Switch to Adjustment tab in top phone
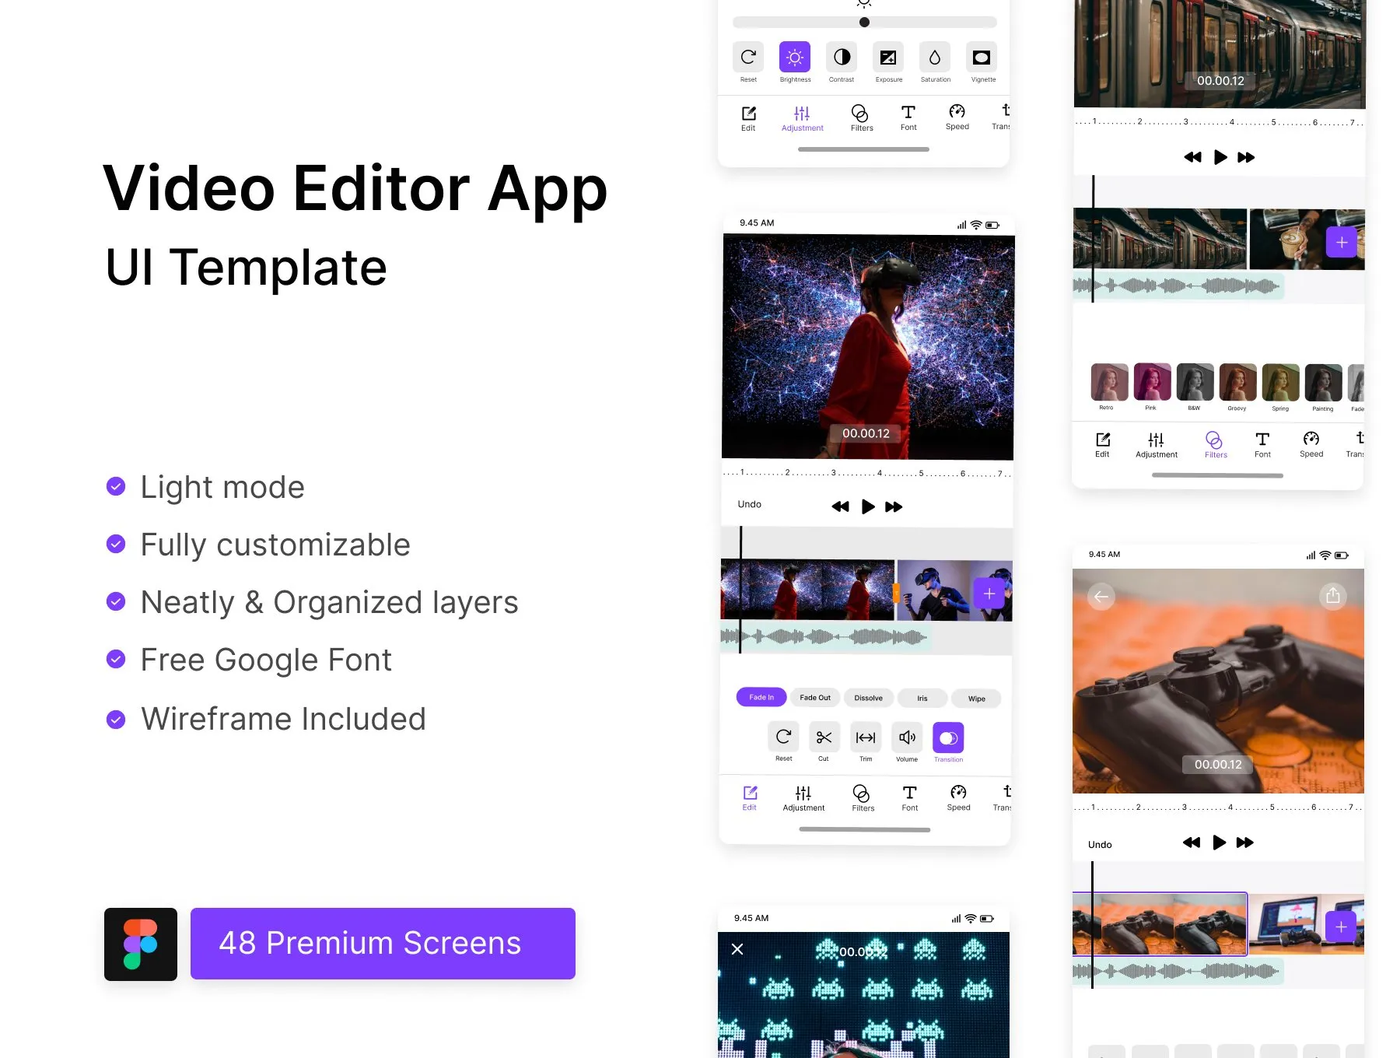1400x1058 pixels. (802, 118)
